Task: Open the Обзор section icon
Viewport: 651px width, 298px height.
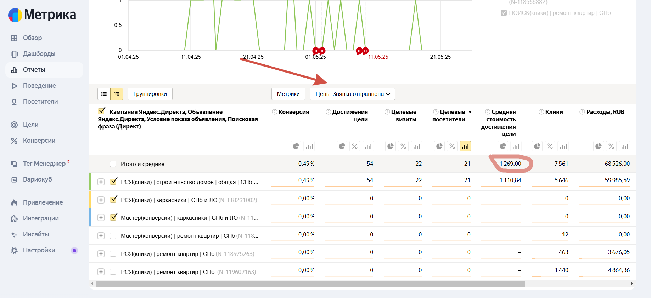Action: coord(14,38)
